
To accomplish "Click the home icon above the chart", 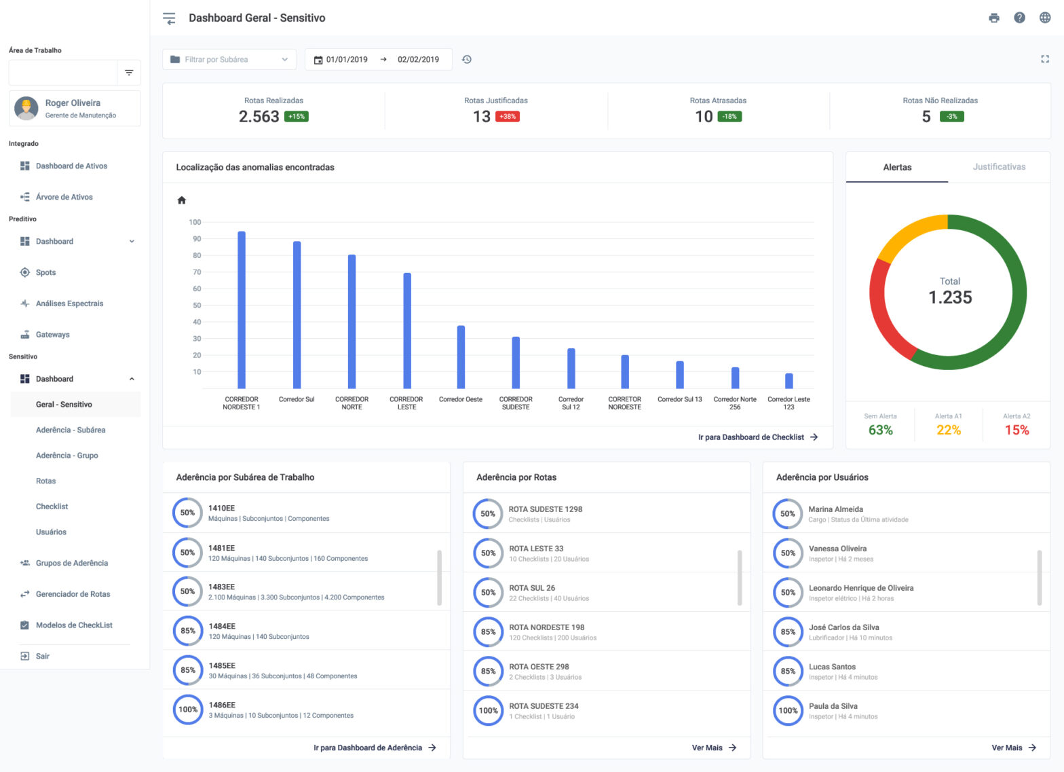I will [x=181, y=200].
